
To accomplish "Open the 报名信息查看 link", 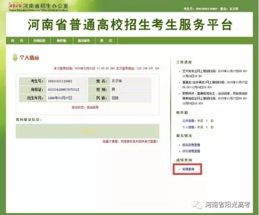I will (191, 145).
